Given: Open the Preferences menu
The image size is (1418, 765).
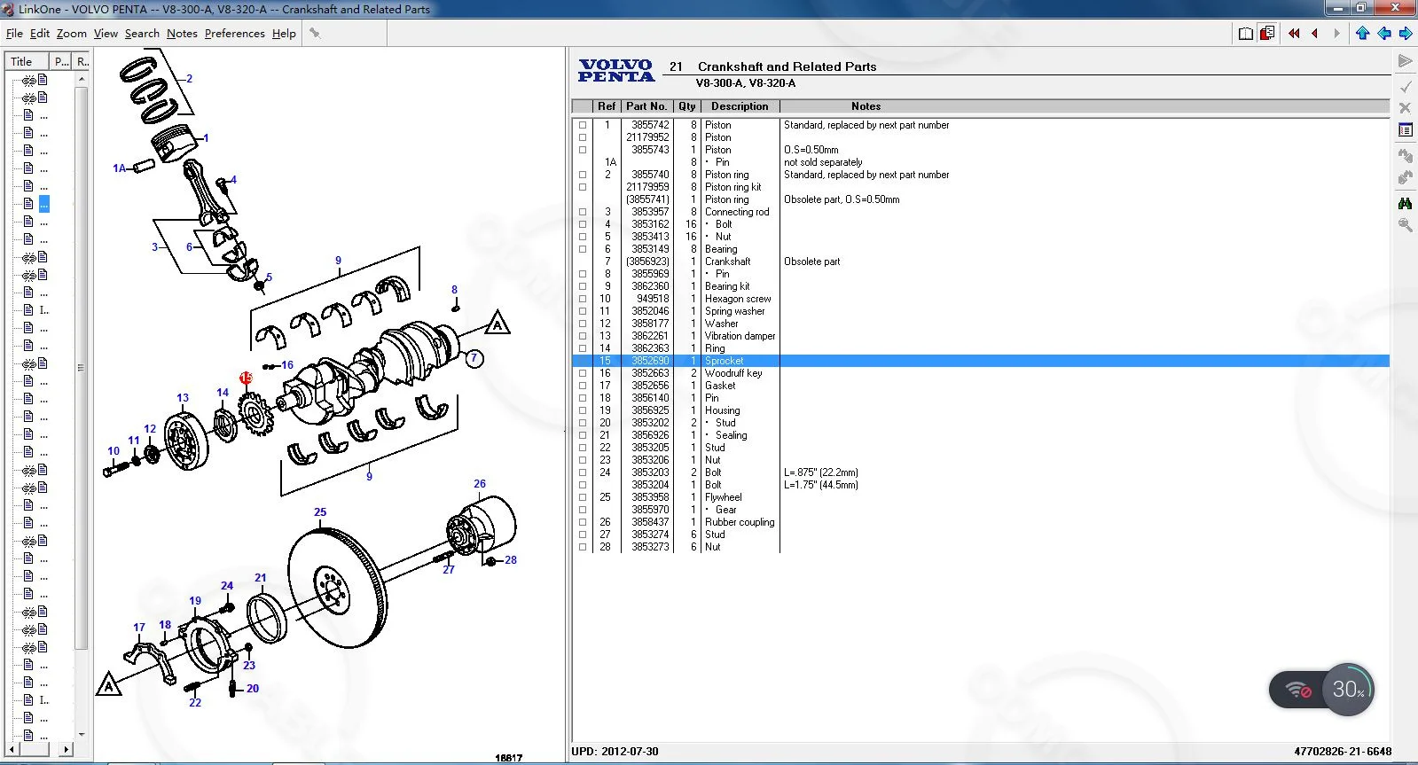Looking at the screenshot, I should tap(234, 34).
